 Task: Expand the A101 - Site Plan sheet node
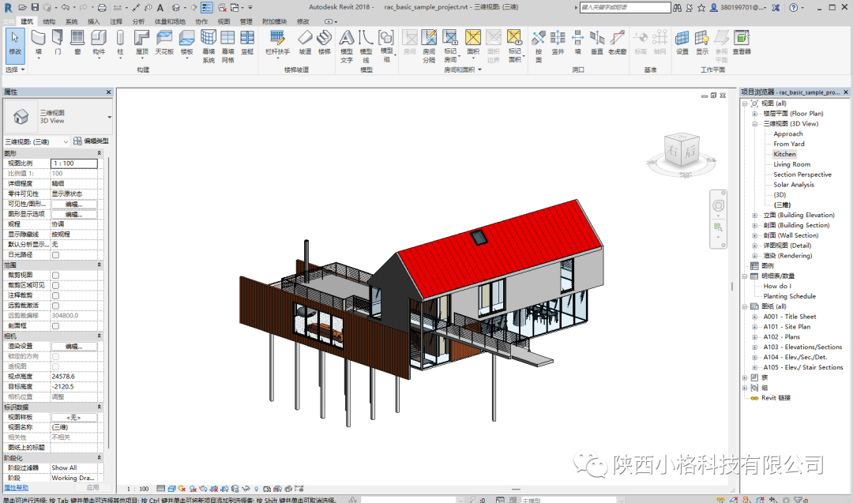[x=754, y=327]
